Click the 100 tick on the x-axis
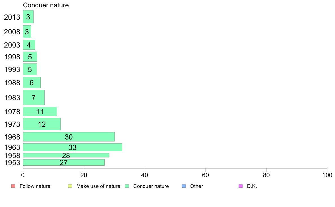 [x=327, y=175]
